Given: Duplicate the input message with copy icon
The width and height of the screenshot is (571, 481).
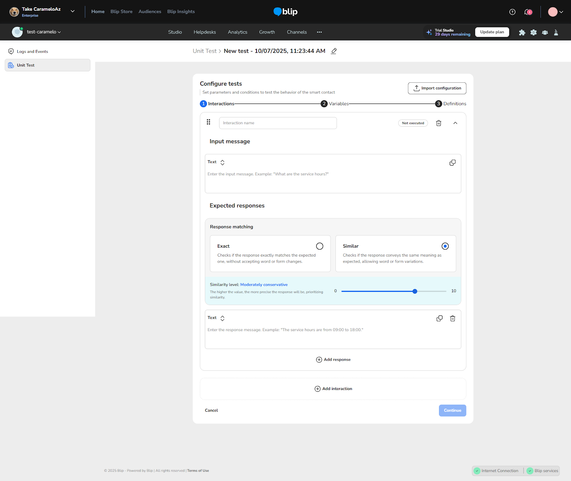Looking at the screenshot, I should coord(452,163).
